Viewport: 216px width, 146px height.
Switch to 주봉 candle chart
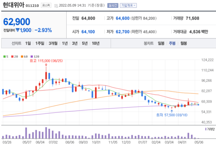(x=172, y=43)
